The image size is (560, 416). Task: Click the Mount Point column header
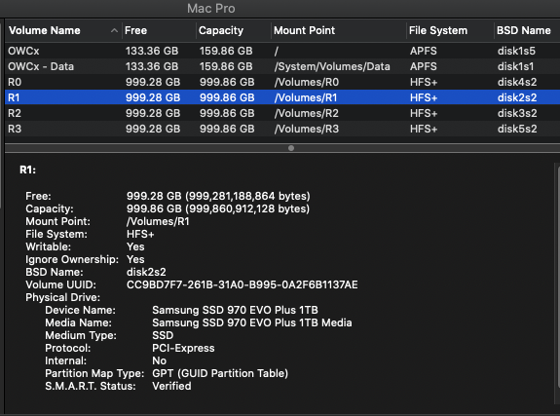pos(339,31)
